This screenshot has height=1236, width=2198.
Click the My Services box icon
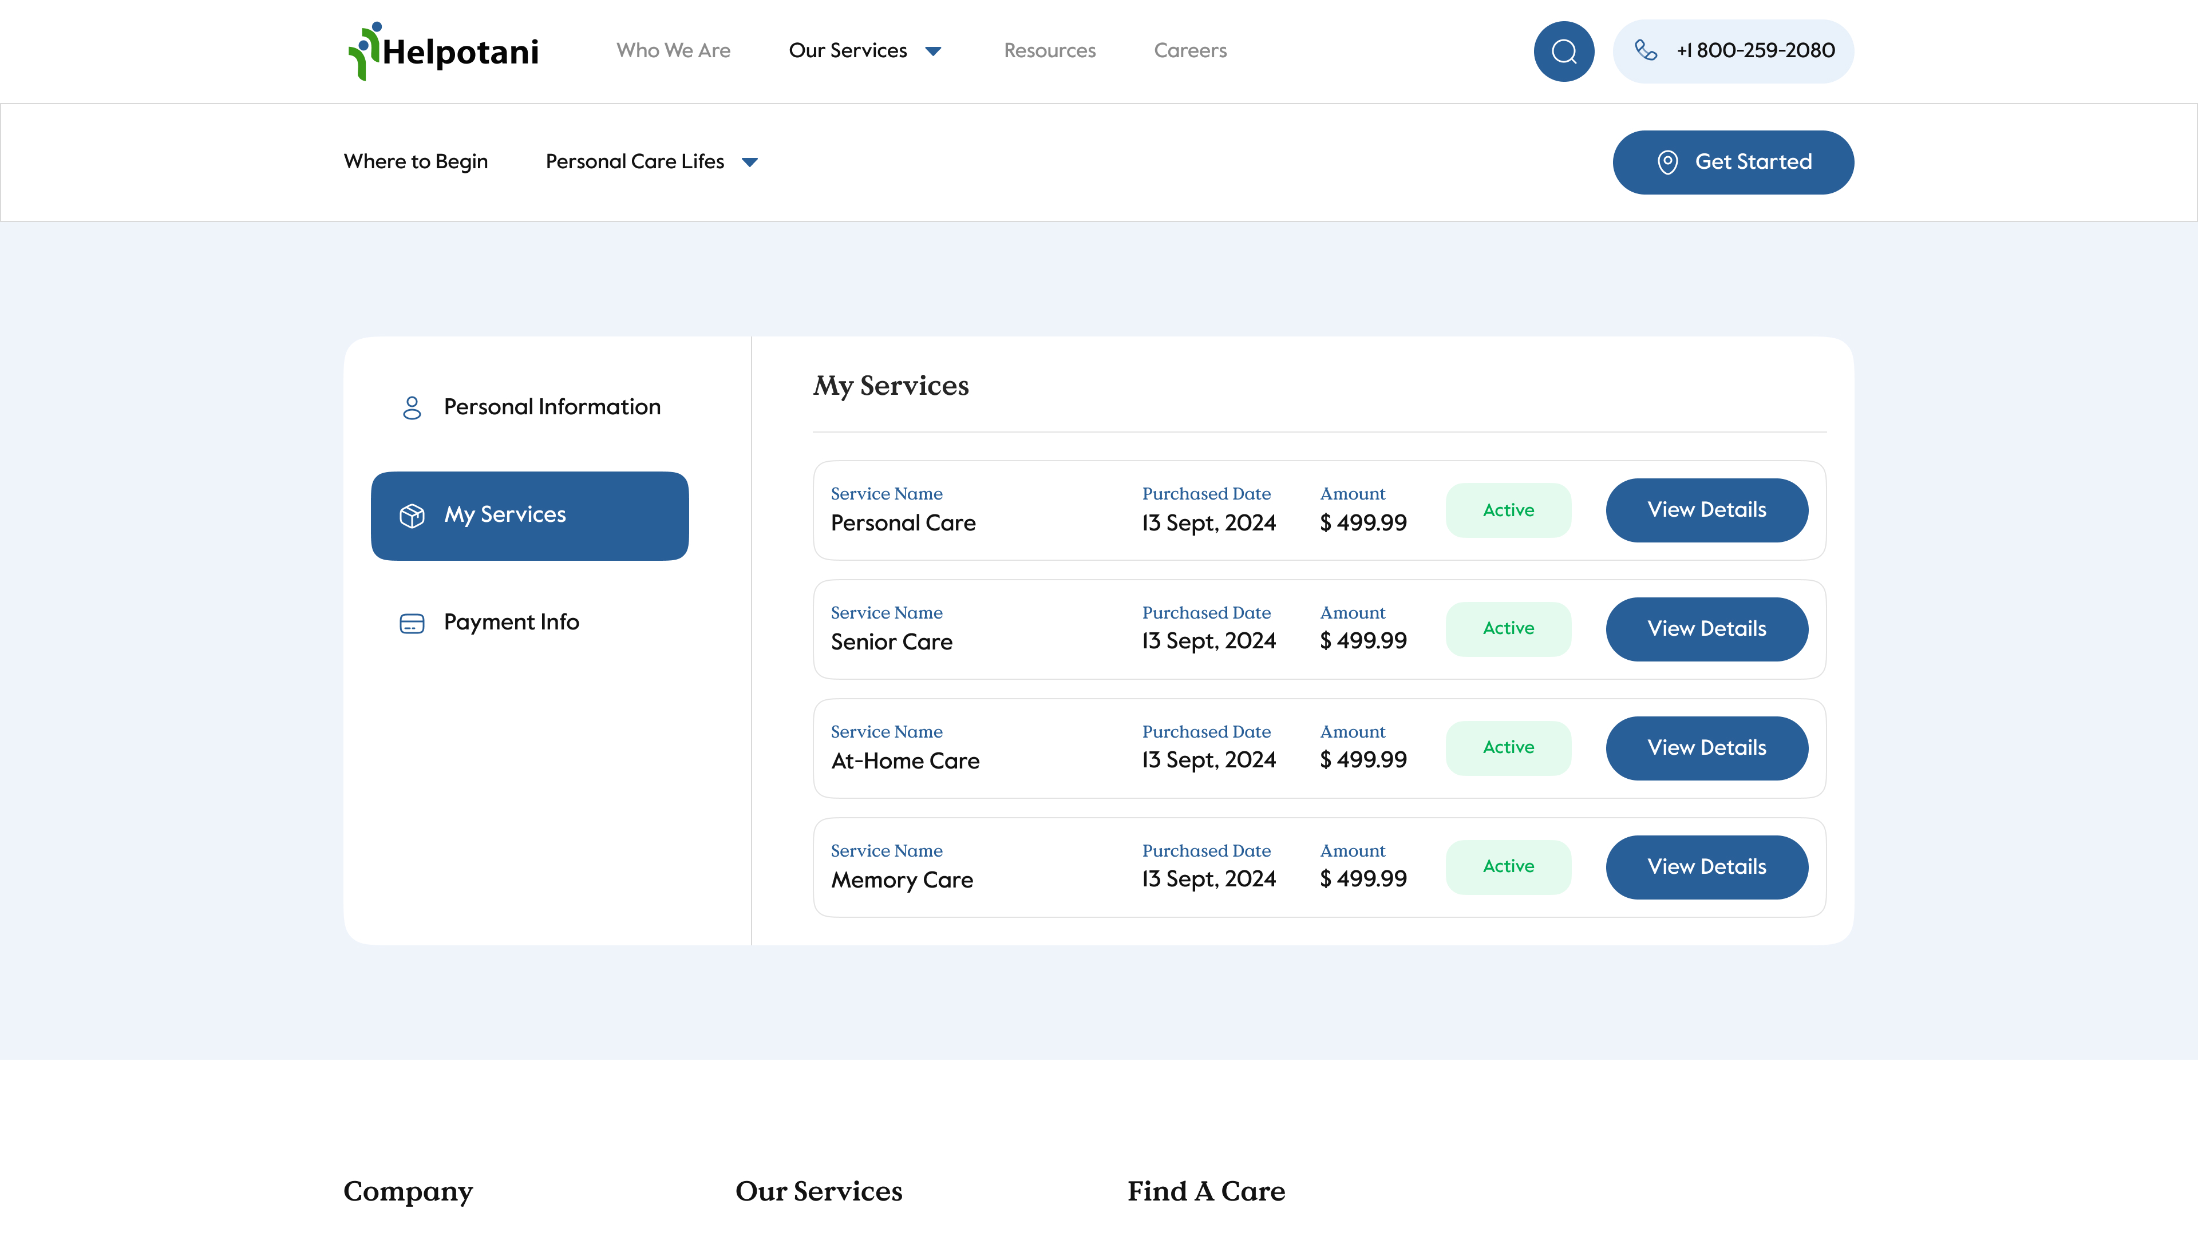click(x=412, y=515)
